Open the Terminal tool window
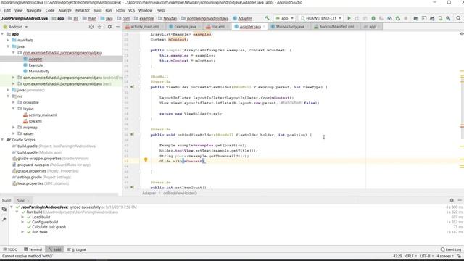Viewport: 464px width, 261px height. pyautogui.click(x=33, y=249)
